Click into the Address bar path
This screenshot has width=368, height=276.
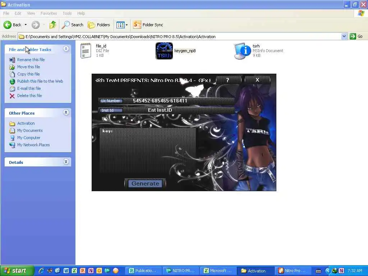pos(180,37)
